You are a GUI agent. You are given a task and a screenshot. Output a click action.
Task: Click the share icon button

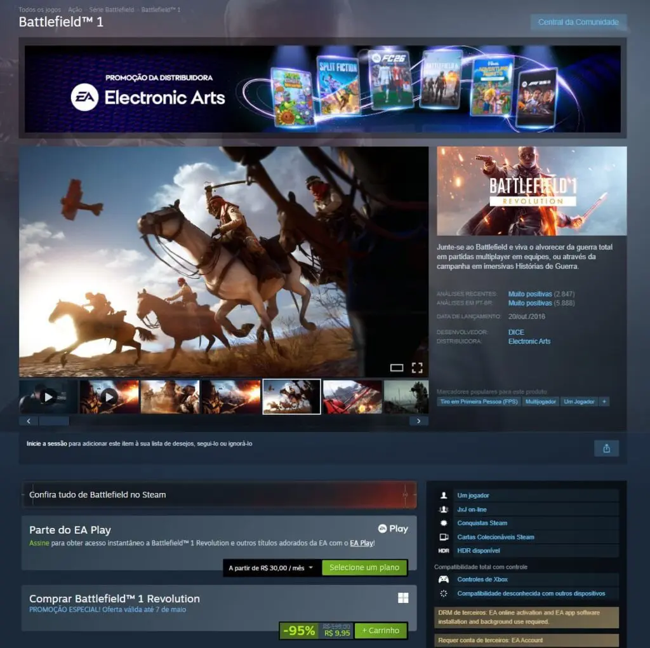tap(606, 448)
